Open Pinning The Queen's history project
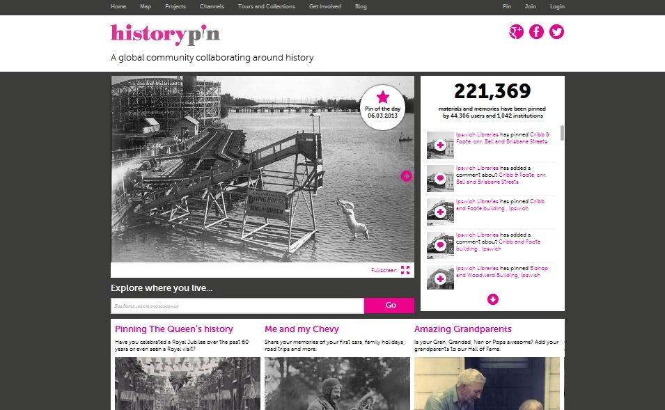This screenshot has width=665, height=410. [174, 329]
